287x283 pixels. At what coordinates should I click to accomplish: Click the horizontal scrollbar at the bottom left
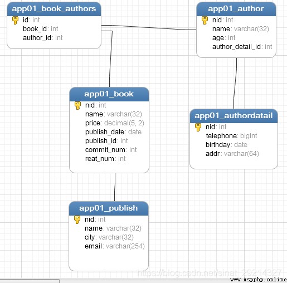coord(30,281)
